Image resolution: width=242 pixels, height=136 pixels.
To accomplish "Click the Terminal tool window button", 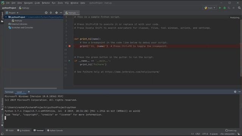I will click(x=39, y=130).
